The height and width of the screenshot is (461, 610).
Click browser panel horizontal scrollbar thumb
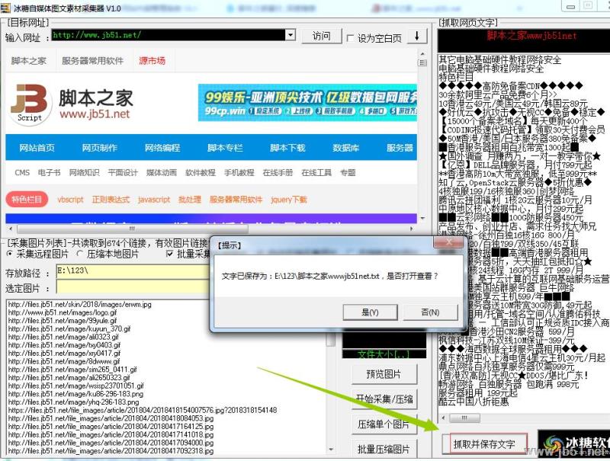[132, 229]
